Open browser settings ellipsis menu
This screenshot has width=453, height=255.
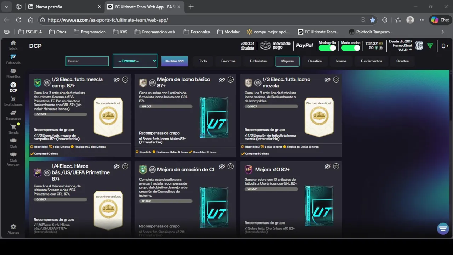point(422,20)
